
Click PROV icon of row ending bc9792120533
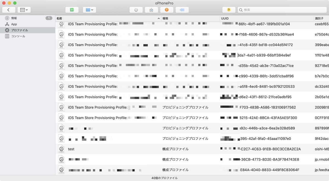point(61,86)
